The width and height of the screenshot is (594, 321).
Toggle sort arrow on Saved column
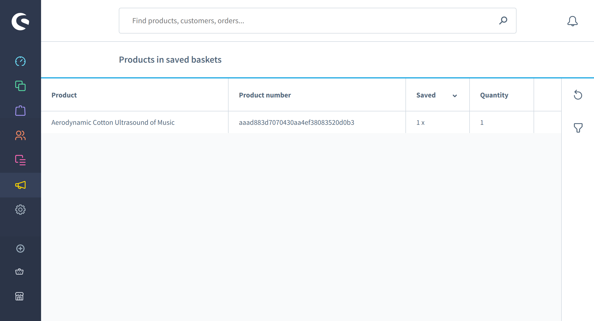455,96
